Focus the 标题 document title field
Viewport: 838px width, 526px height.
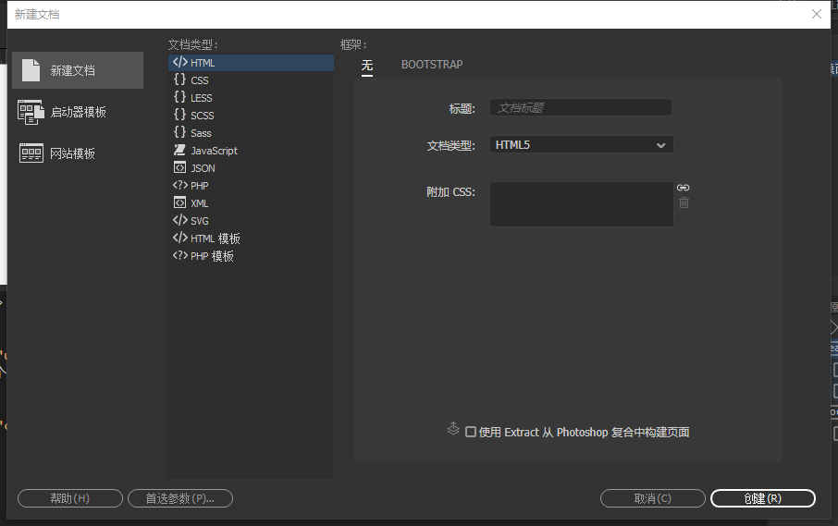(580, 108)
